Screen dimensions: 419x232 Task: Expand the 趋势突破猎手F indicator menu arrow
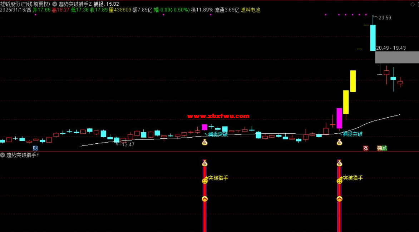[x=3, y=155]
